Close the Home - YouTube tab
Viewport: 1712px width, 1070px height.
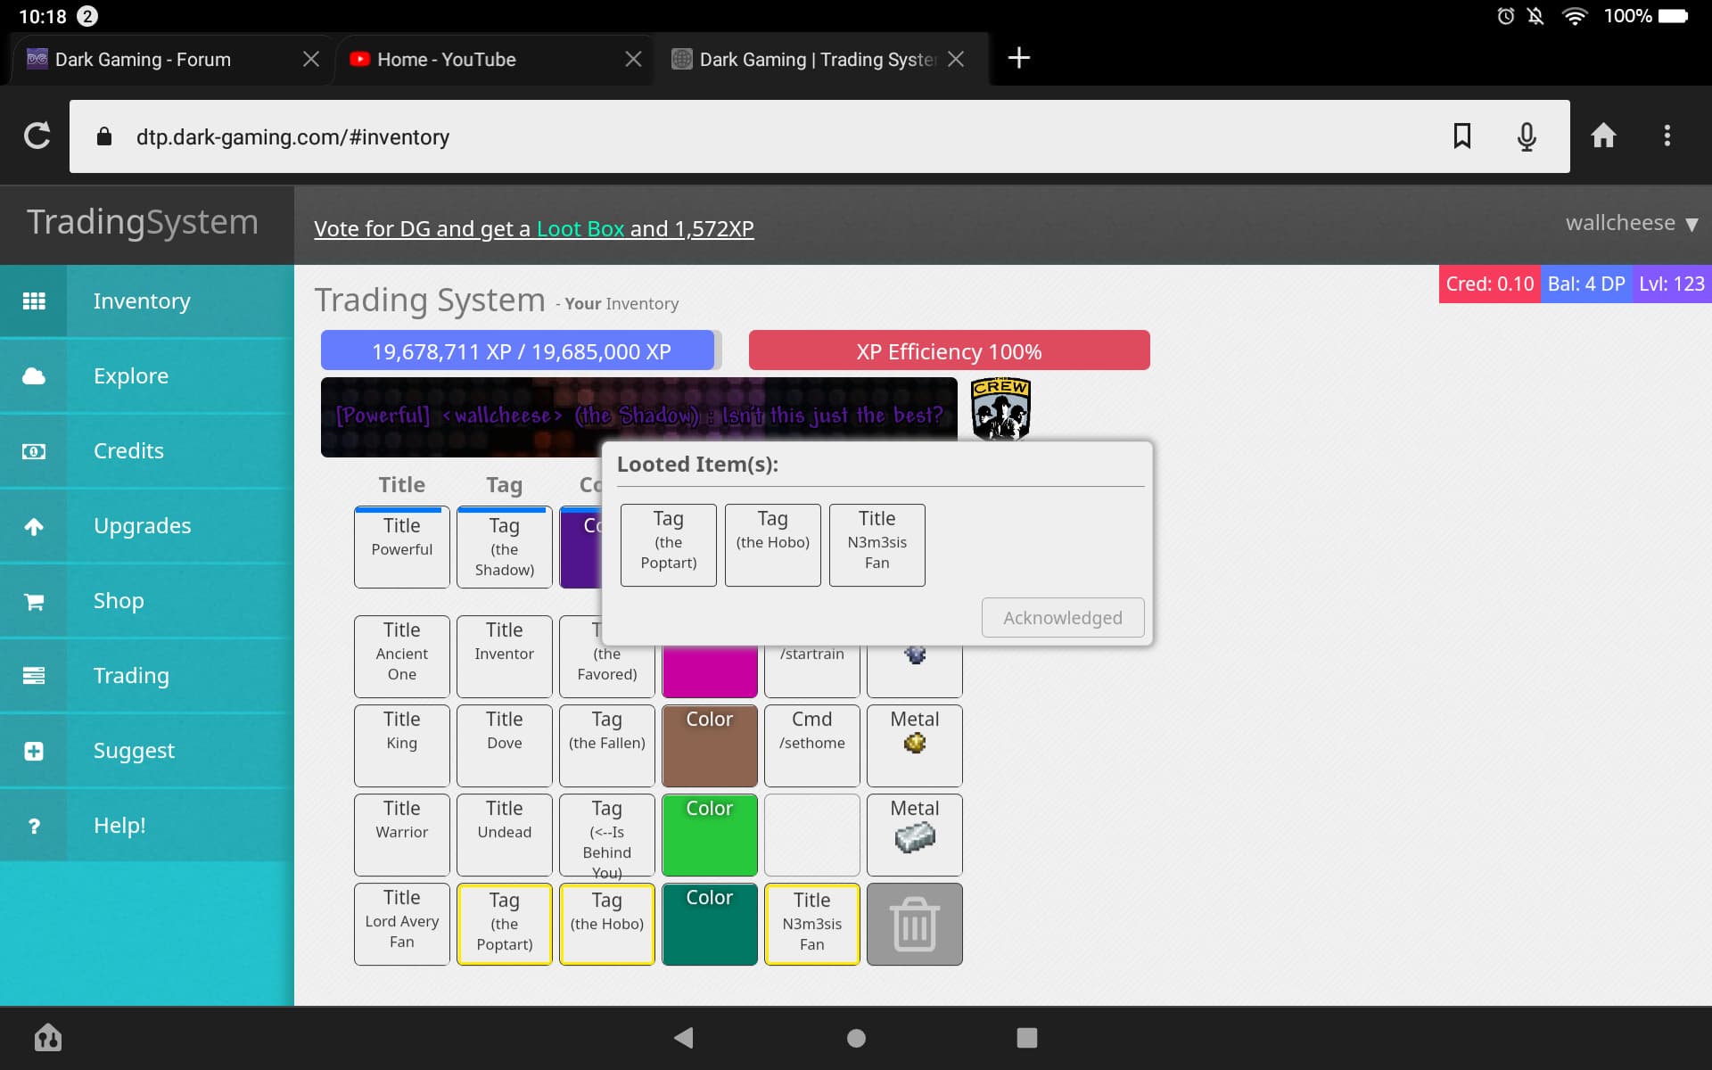click(x=633, y=59)
